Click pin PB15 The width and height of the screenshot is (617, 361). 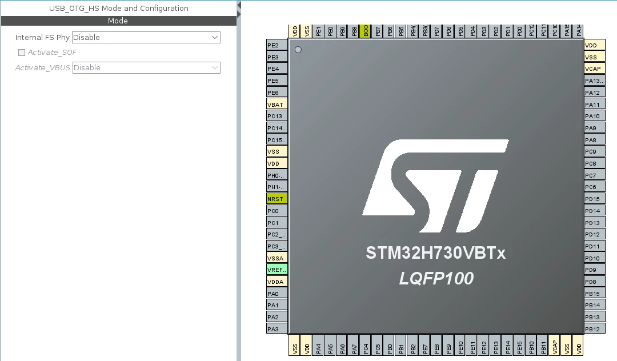(595, 294)
